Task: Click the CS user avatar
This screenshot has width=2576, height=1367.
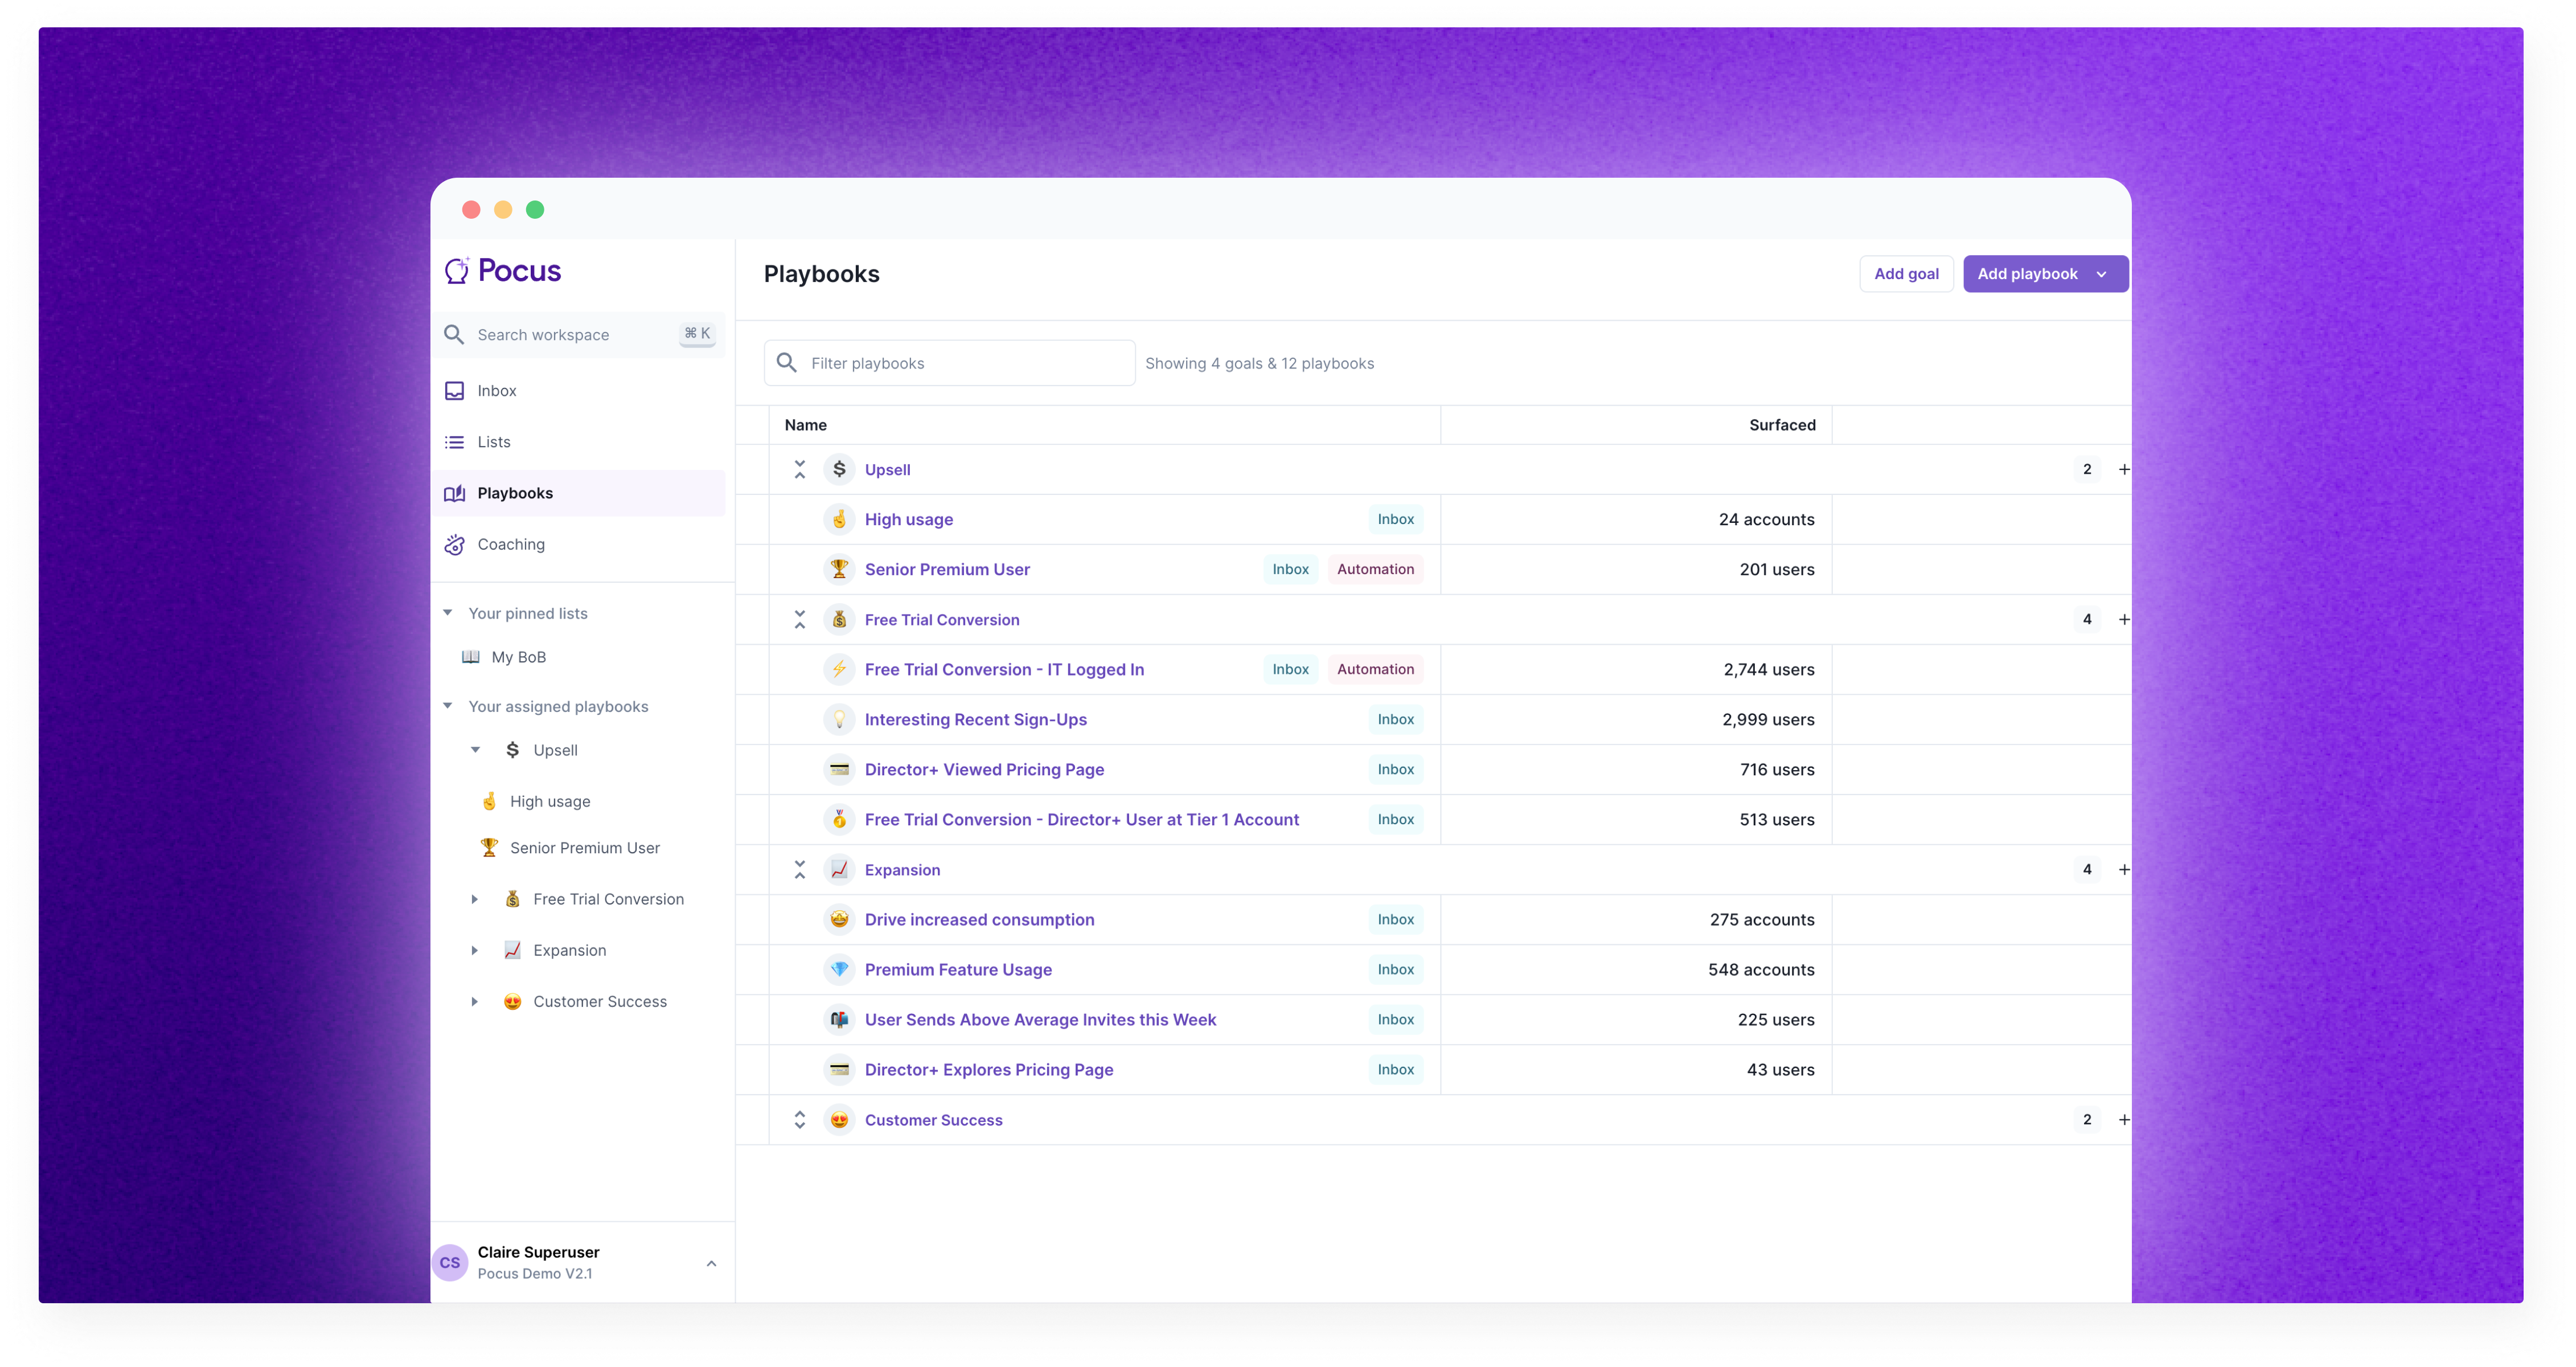Action: click(x=450, y=1262)
